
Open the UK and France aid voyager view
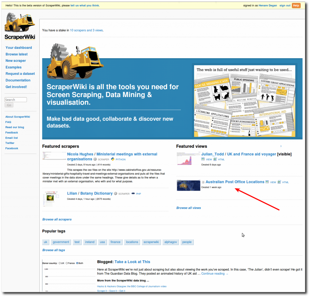point(252,154)
